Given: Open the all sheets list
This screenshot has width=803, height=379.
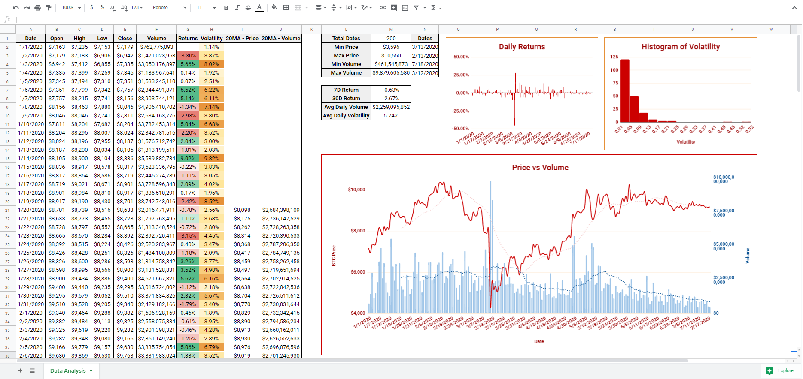Looking at the screenshot, I should [32, 370].
